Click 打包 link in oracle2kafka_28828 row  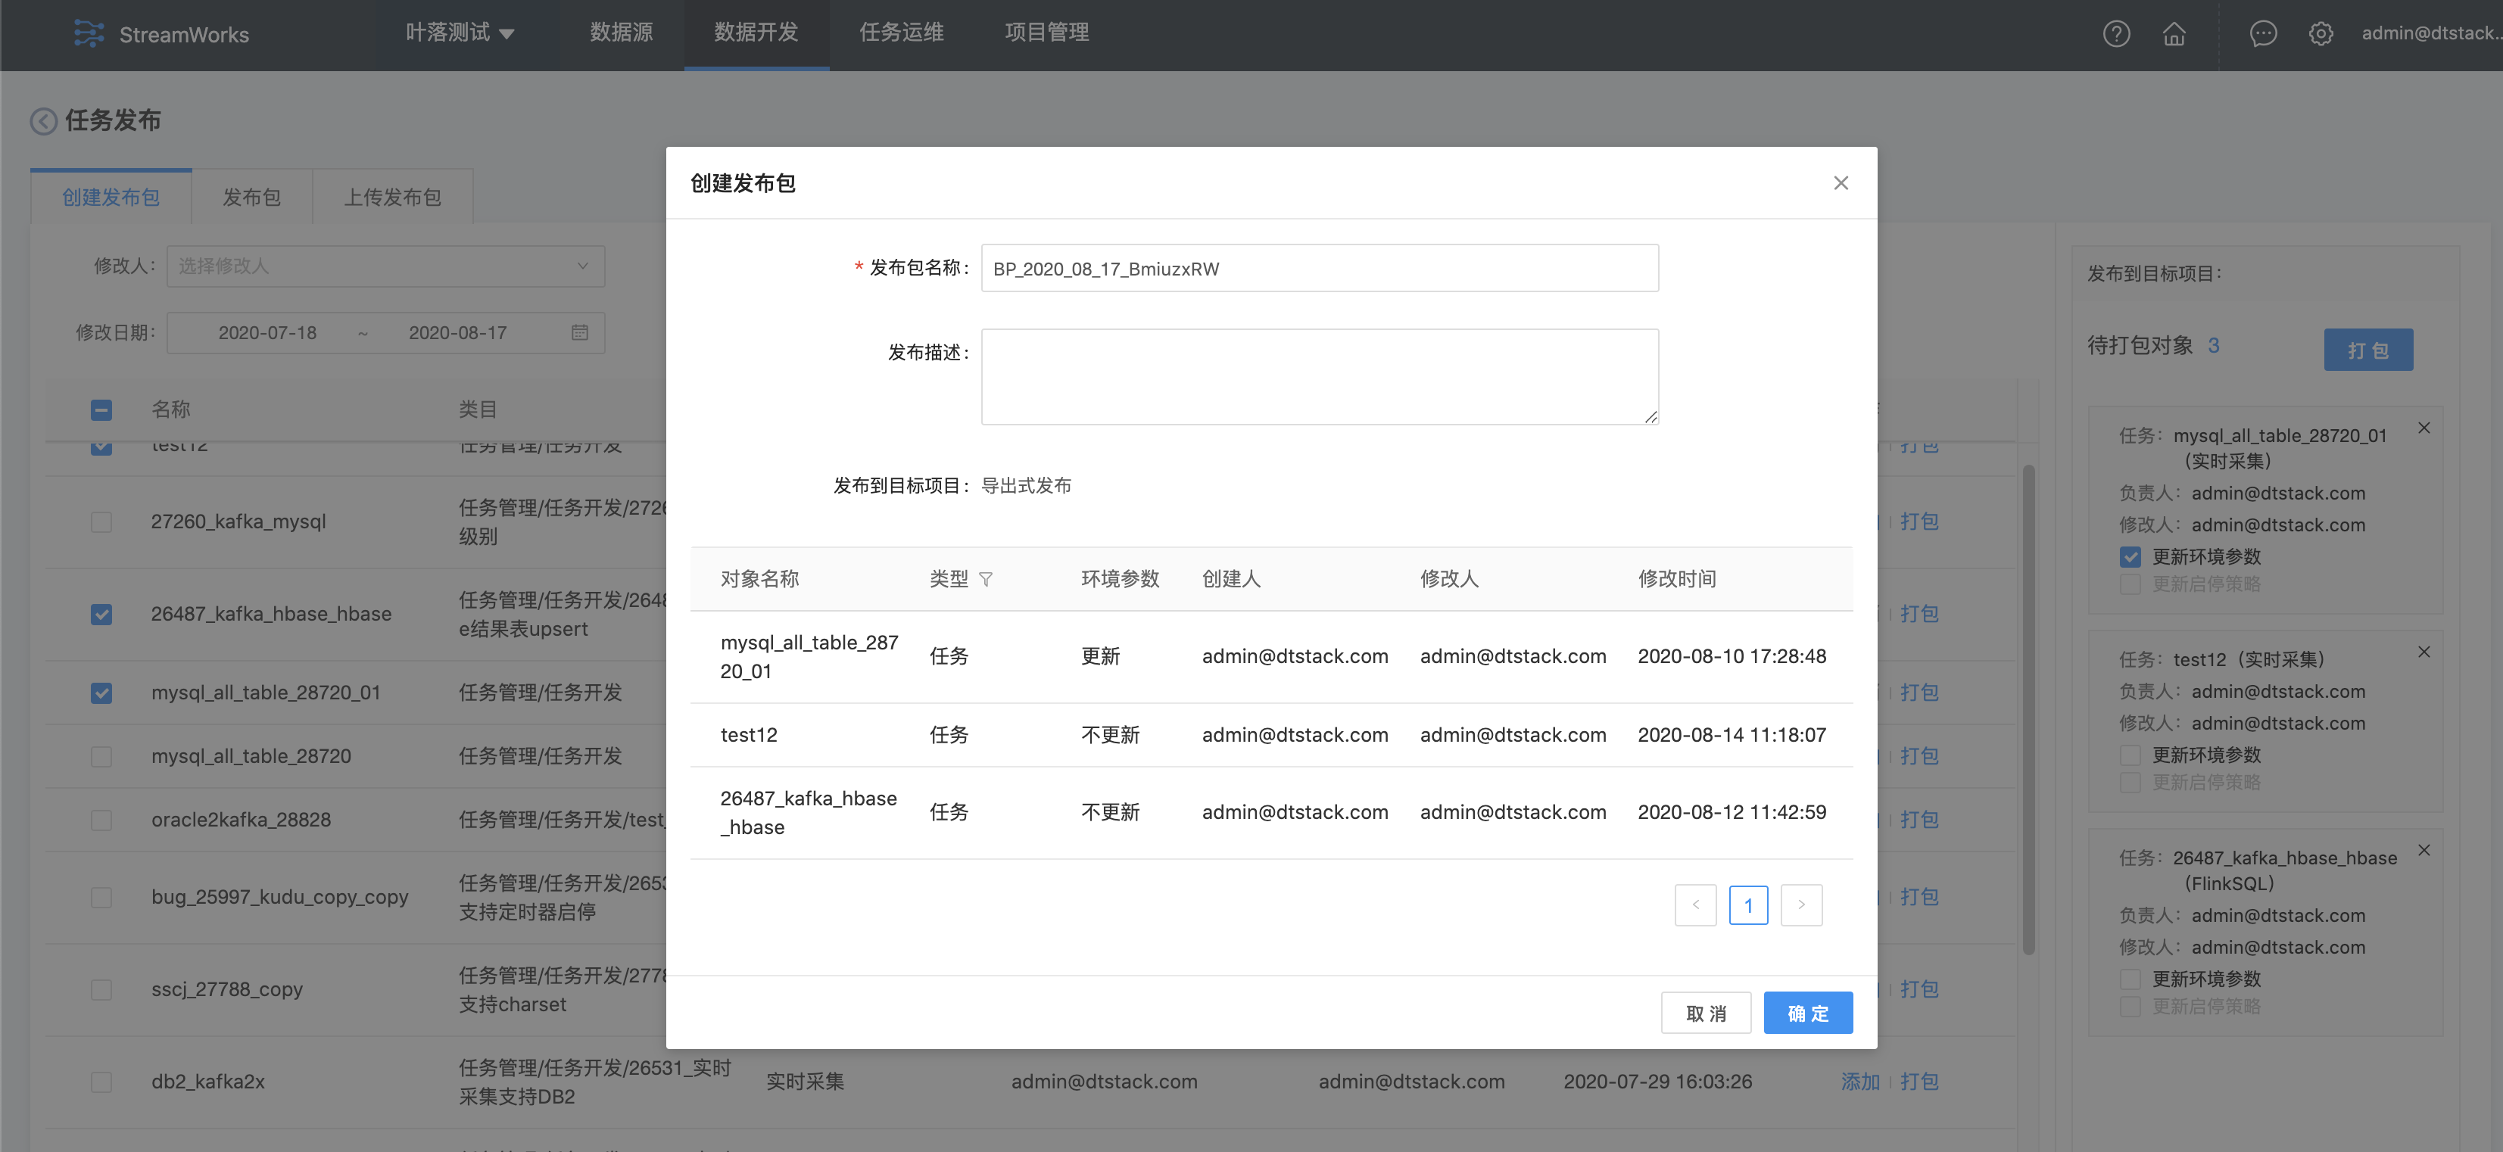point(1920,820)
